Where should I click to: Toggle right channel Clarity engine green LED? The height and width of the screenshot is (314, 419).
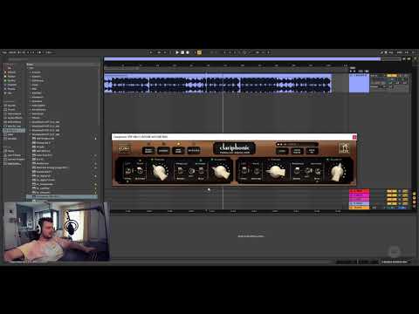click(x=328, y=160)
